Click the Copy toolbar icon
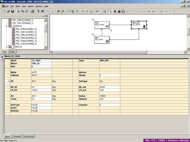The image size is (190, 142). [x=22, y=12]
